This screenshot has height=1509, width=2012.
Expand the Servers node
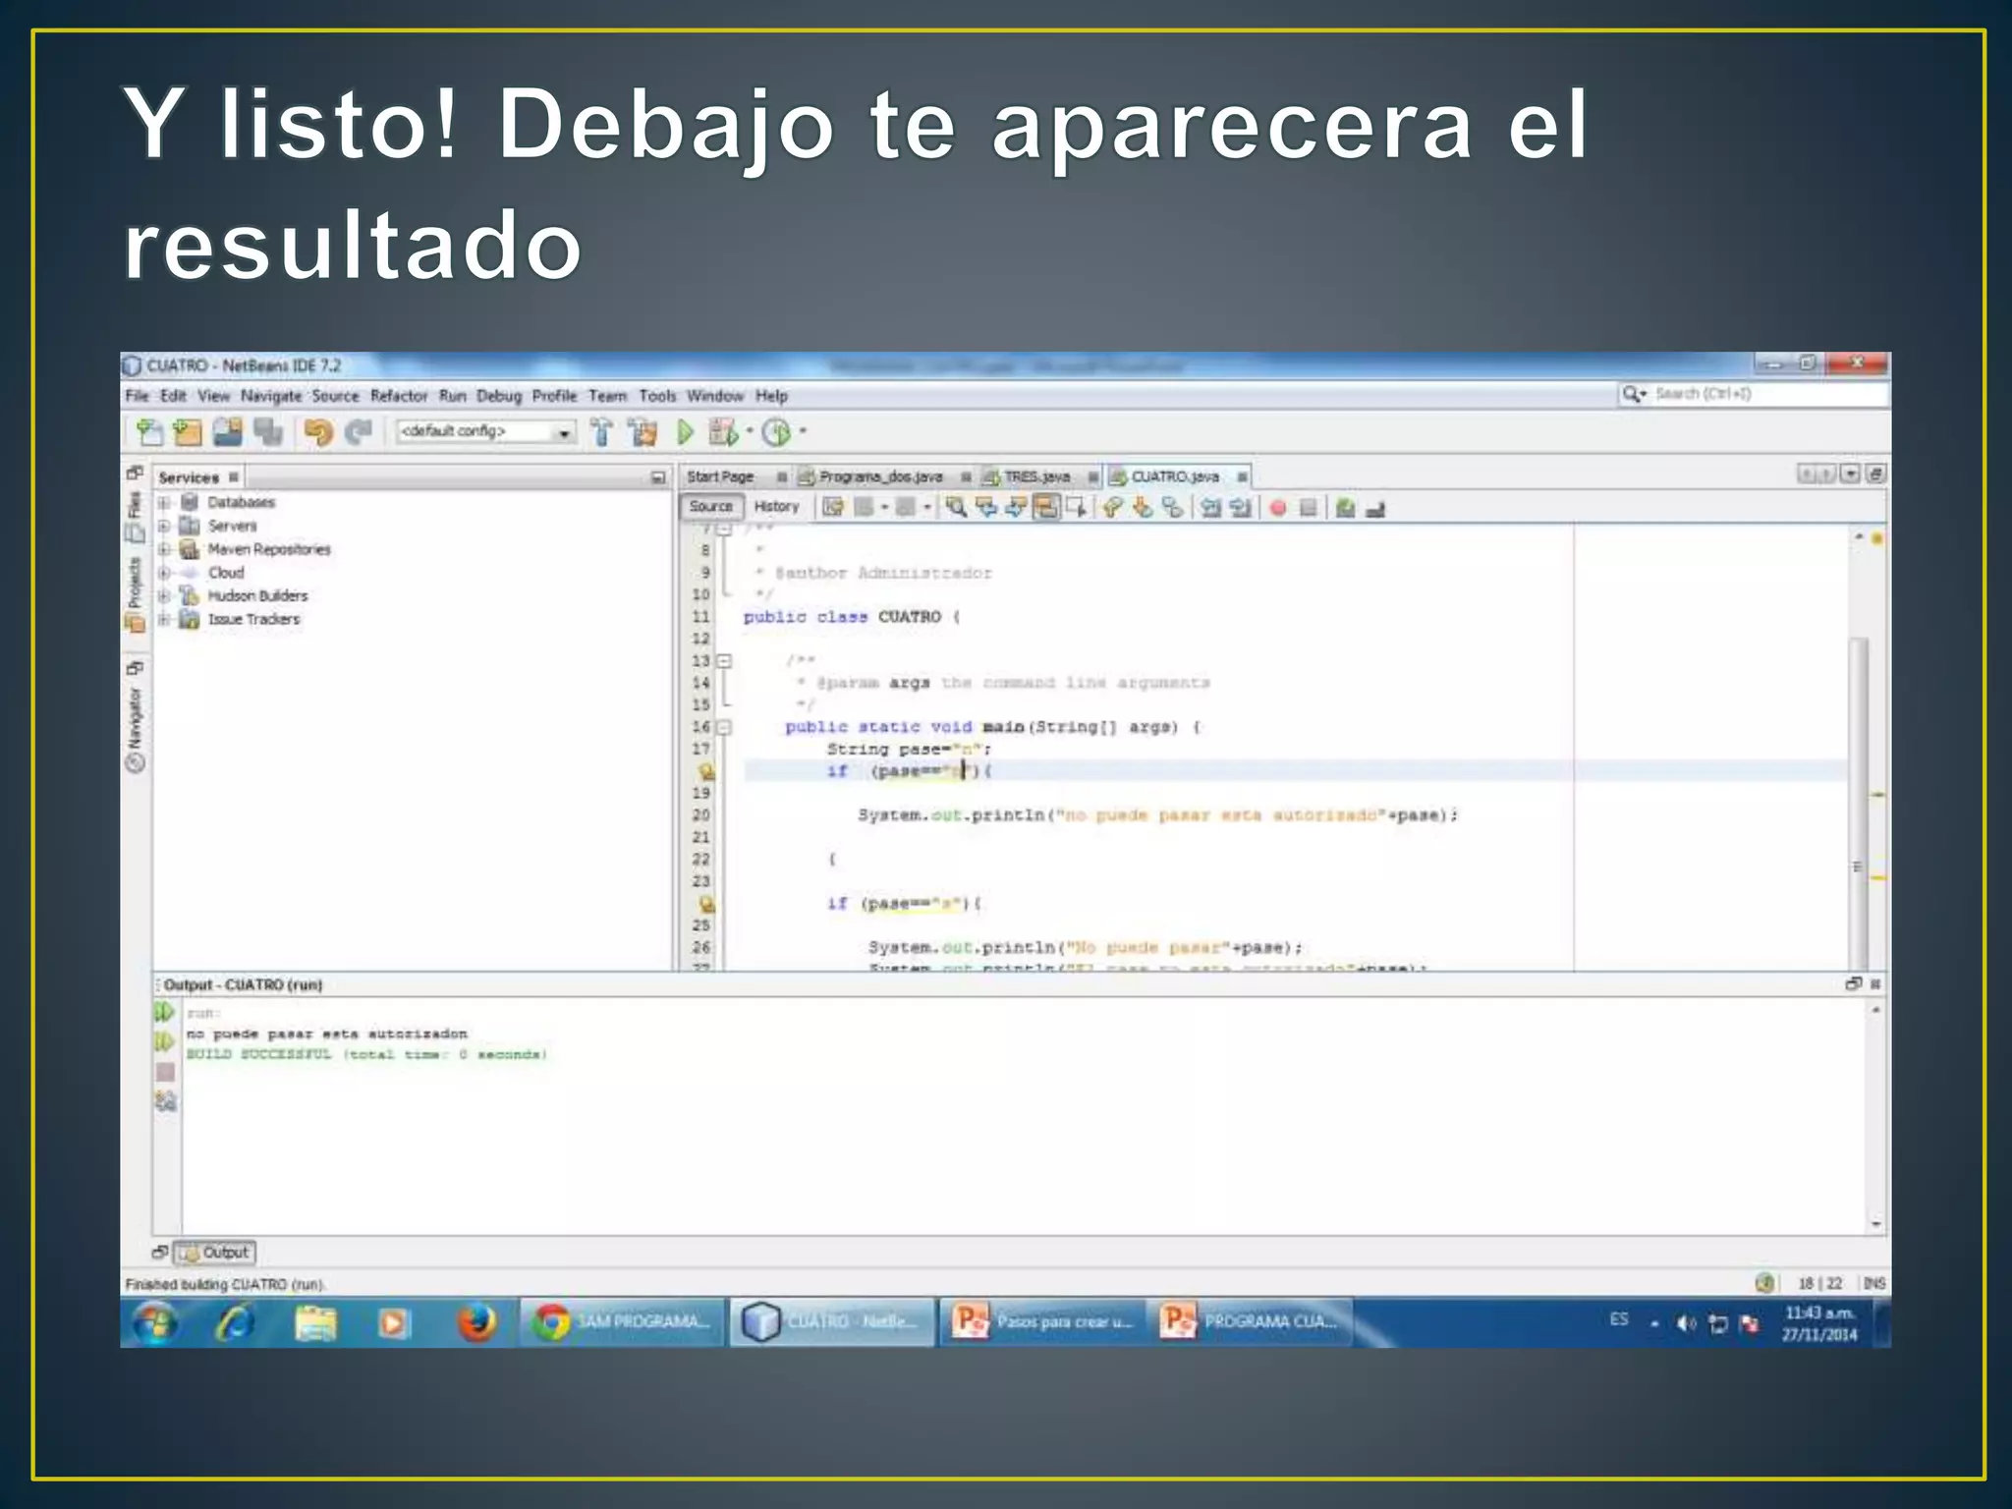164,526
